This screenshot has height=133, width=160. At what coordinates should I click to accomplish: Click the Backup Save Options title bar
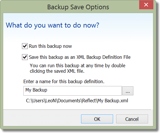78,7
